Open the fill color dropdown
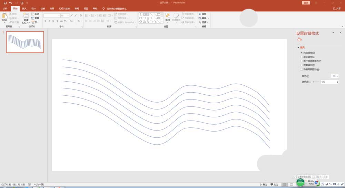The width and height of the screenshot is (345, 188). (335, 76)
